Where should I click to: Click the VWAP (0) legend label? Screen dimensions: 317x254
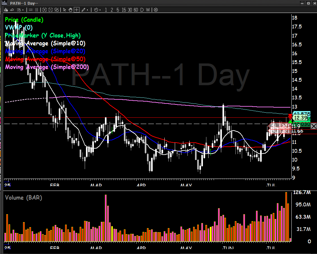(19, 27)
